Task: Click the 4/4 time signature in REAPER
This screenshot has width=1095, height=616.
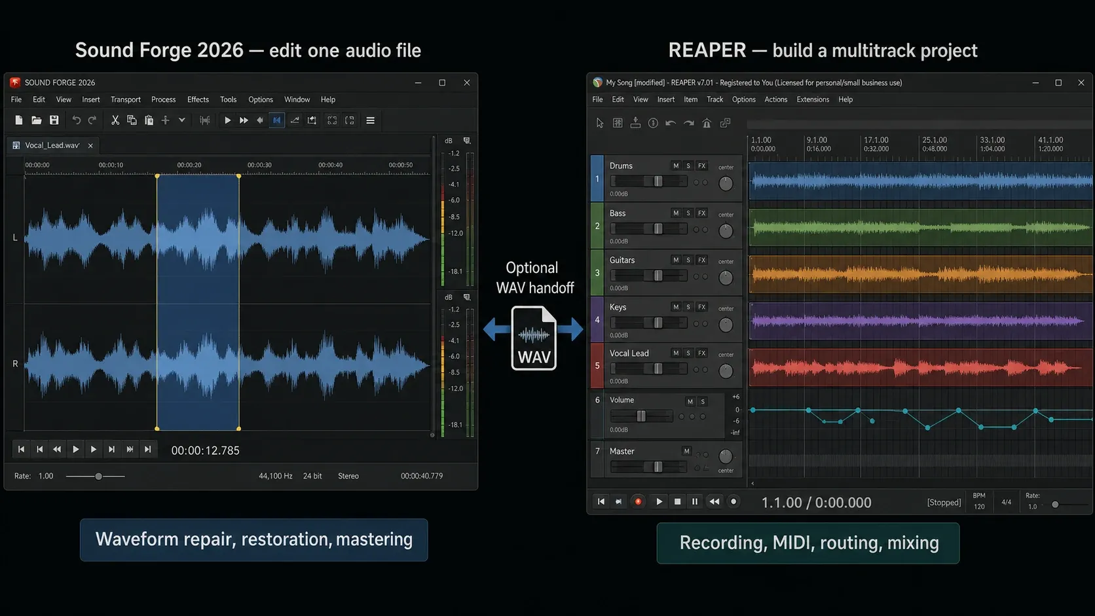Action: 1006,503
